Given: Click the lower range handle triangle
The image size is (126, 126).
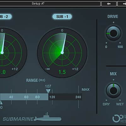Looking at the screenshot, I should (x=1, y=103).
